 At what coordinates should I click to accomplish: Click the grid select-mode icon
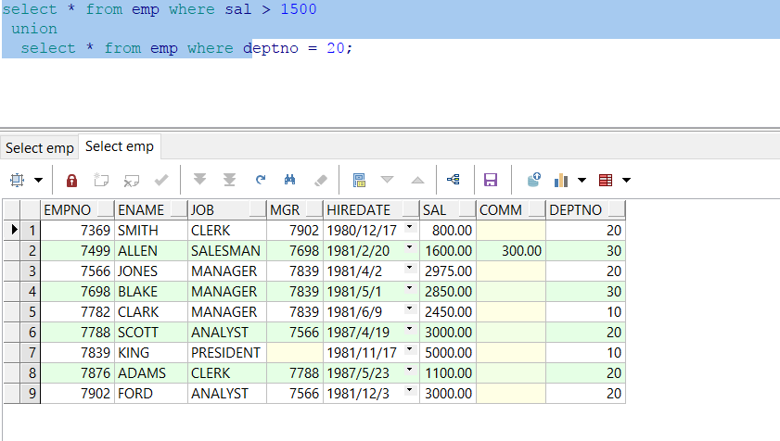pyautogui.click(x=18, y=180)
